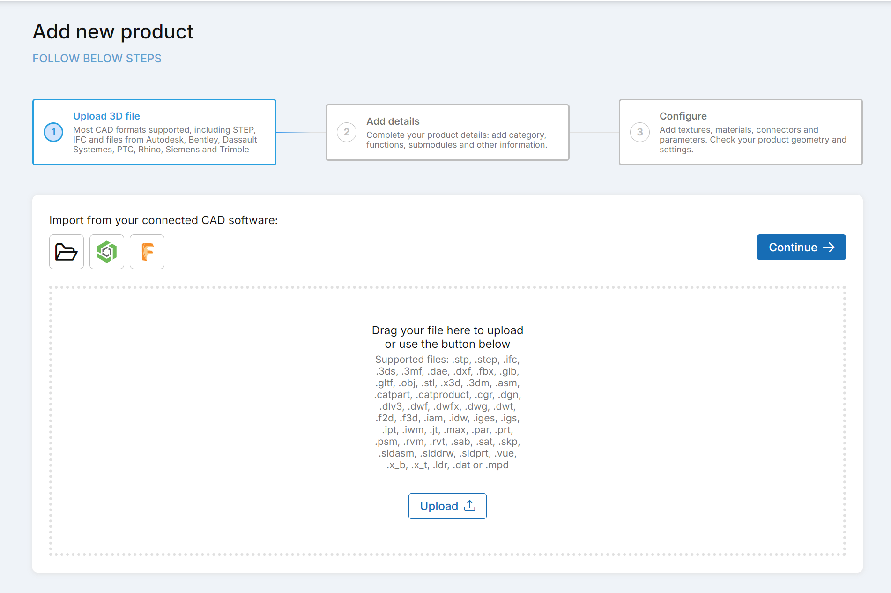Click the arrow icon on Continue
Image resolution: width=891 pixels, height=593 pixels.
tap(829, 247)
